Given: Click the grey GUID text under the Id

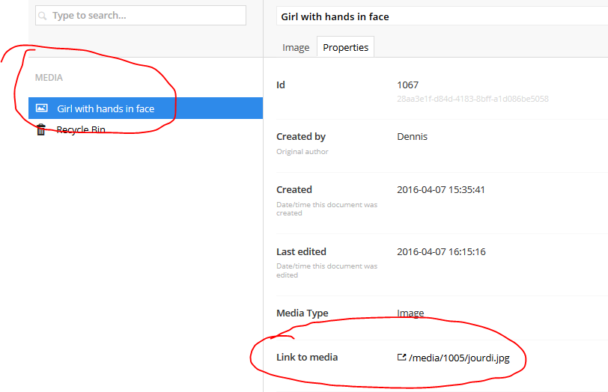Looking at the screenshot, I should tap(472, 99).
